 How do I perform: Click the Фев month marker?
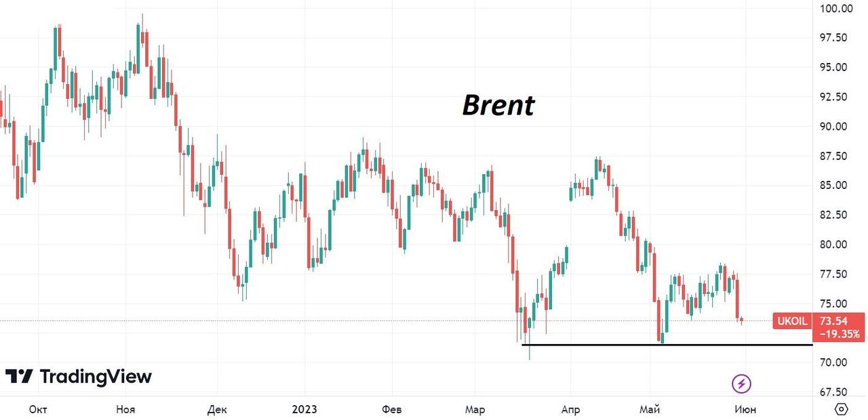click(392, 409)
